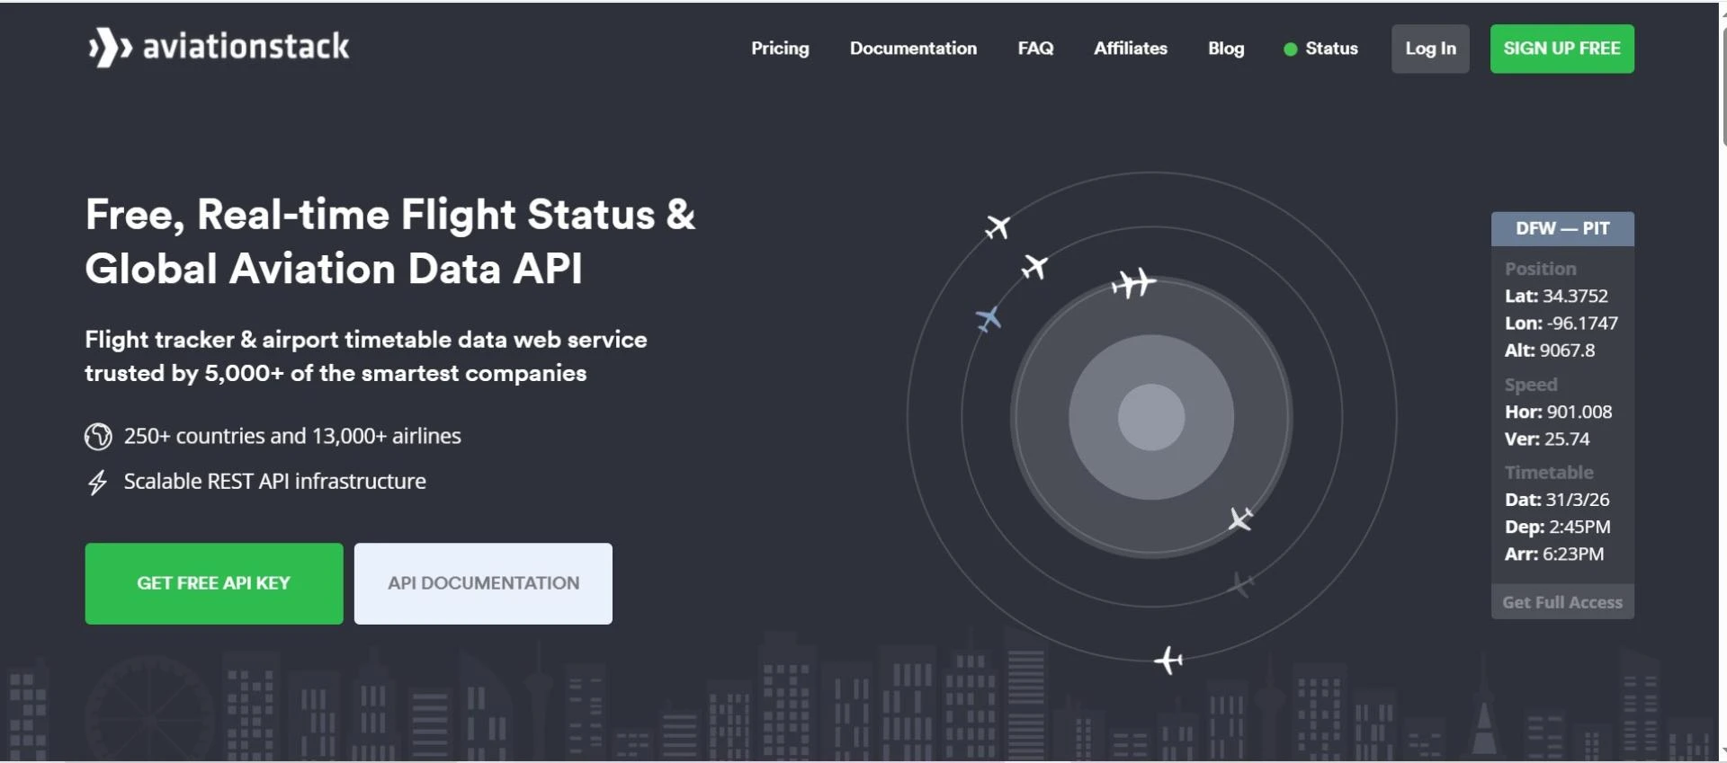1727x763 pixels.
Task: Click the green status indicator dot
Action: (x=1290, y=49)
